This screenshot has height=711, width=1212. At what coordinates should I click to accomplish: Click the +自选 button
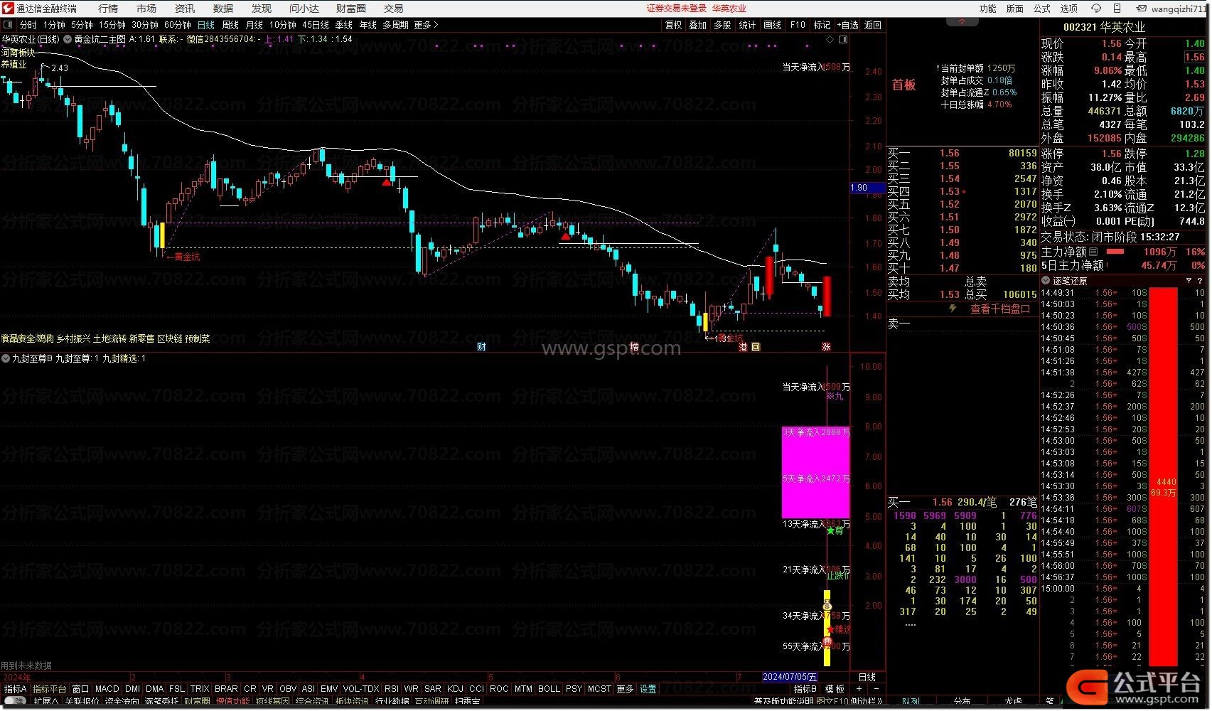click(847, 25)
